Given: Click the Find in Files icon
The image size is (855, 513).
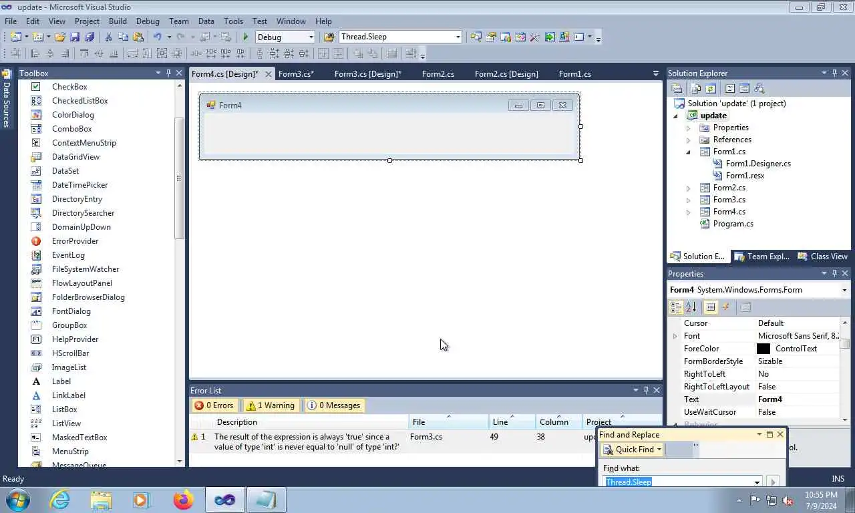Looking at the screenshot, I should click(329, 37).
